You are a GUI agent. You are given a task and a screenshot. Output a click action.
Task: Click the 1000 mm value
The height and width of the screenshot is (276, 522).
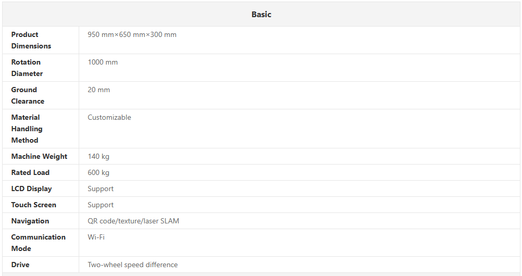pyautogui.click(x=103, y=62)
